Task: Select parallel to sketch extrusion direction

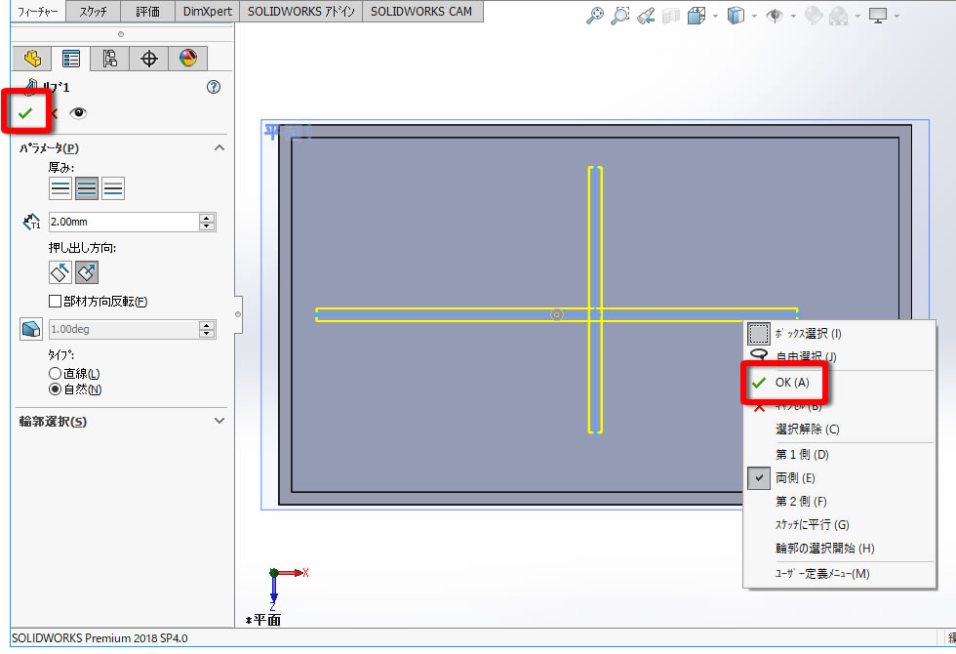Action: 60,272
